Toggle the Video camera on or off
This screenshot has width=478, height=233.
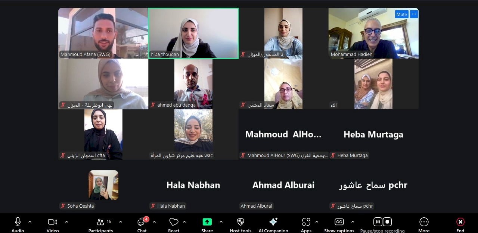[53, 222]
